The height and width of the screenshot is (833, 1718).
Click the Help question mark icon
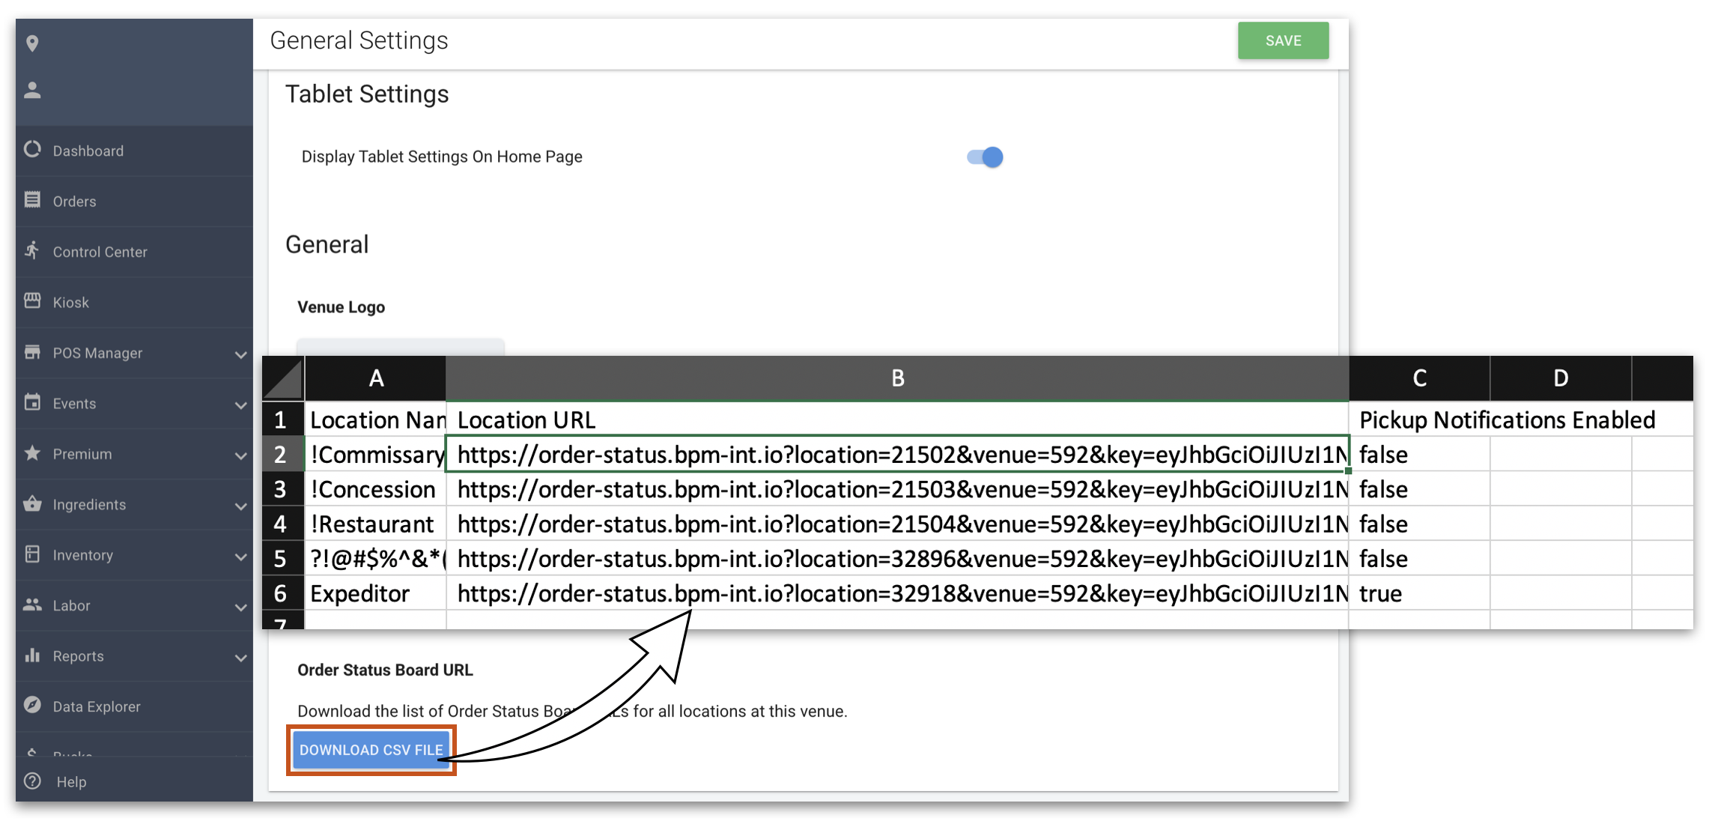[32, 781]
